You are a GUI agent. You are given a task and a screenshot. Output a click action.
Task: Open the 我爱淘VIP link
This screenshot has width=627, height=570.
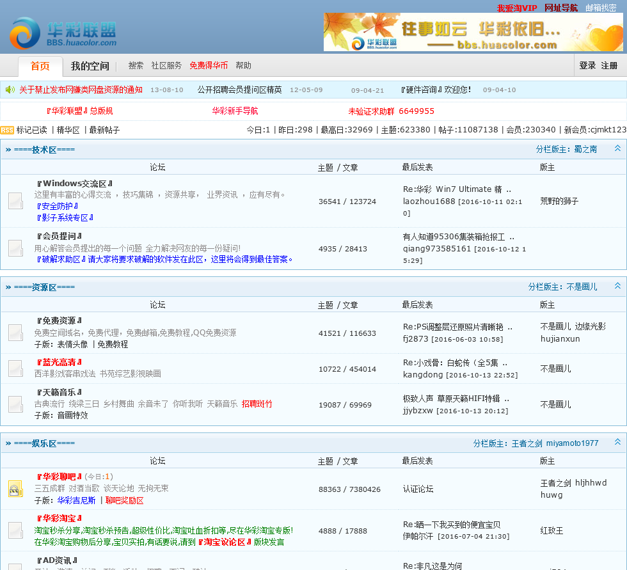517,8
